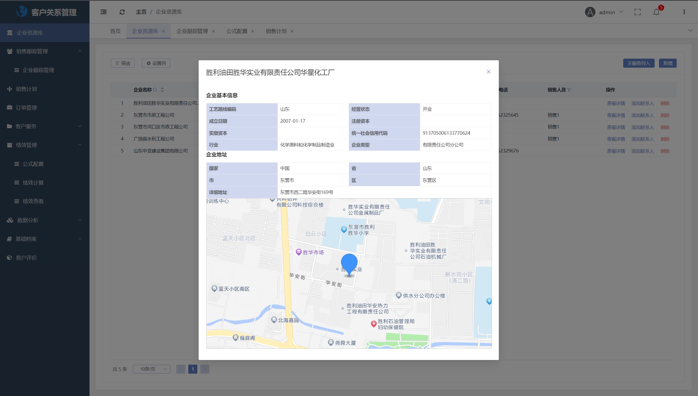Open the notification bell
The image size is (698, 396).
[x=657, y=12]
